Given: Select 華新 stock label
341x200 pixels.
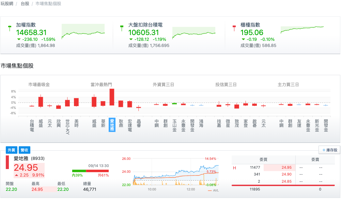Looking at the screenshot, I should (103, 123).
